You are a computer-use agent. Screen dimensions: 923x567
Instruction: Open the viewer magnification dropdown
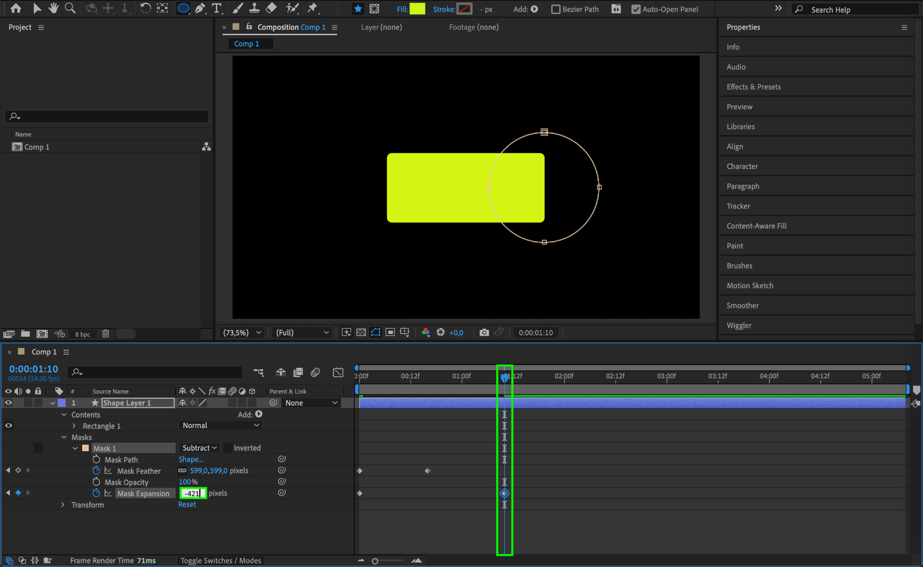point(242,333)
